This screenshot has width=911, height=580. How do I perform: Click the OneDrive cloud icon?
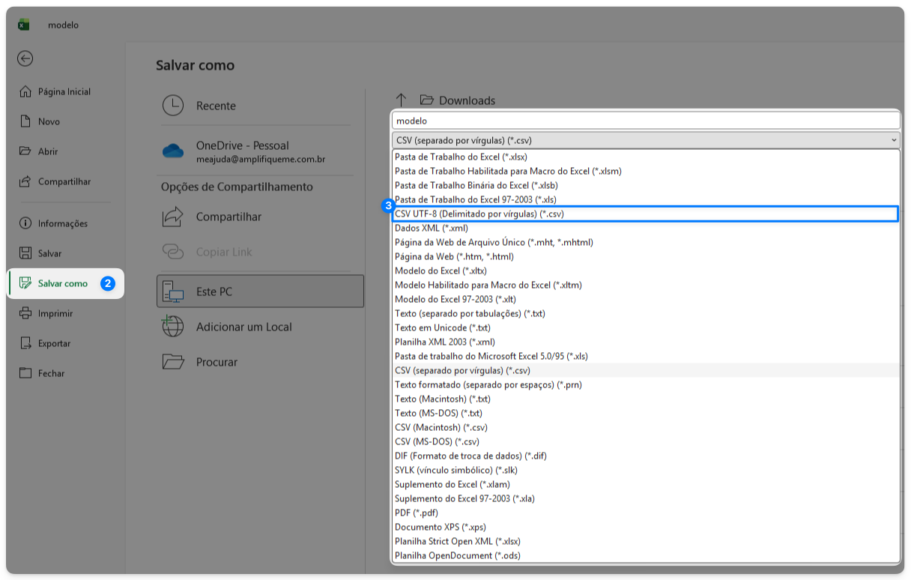click(x=173, y=151)
